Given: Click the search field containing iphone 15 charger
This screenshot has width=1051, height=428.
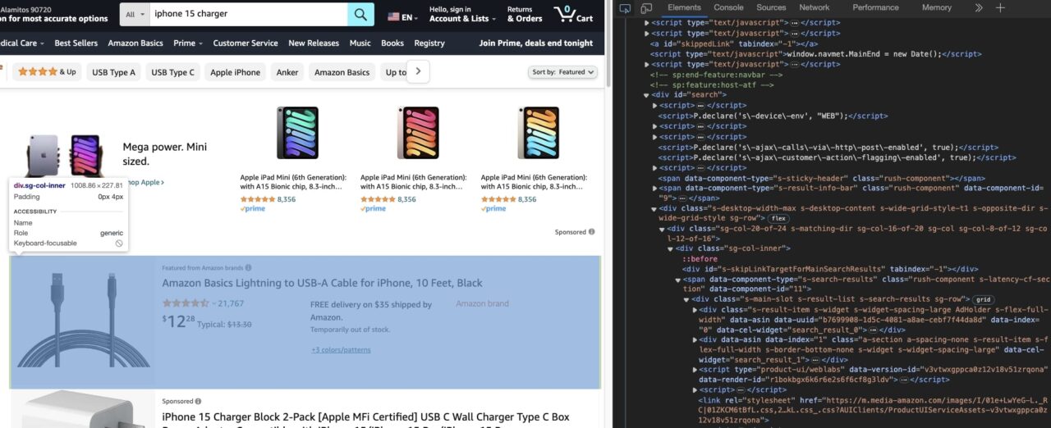Looking at the screenshot, I should point(249,14).
